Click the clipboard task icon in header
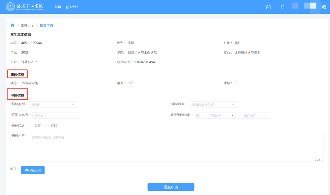 tap(268, 7)
